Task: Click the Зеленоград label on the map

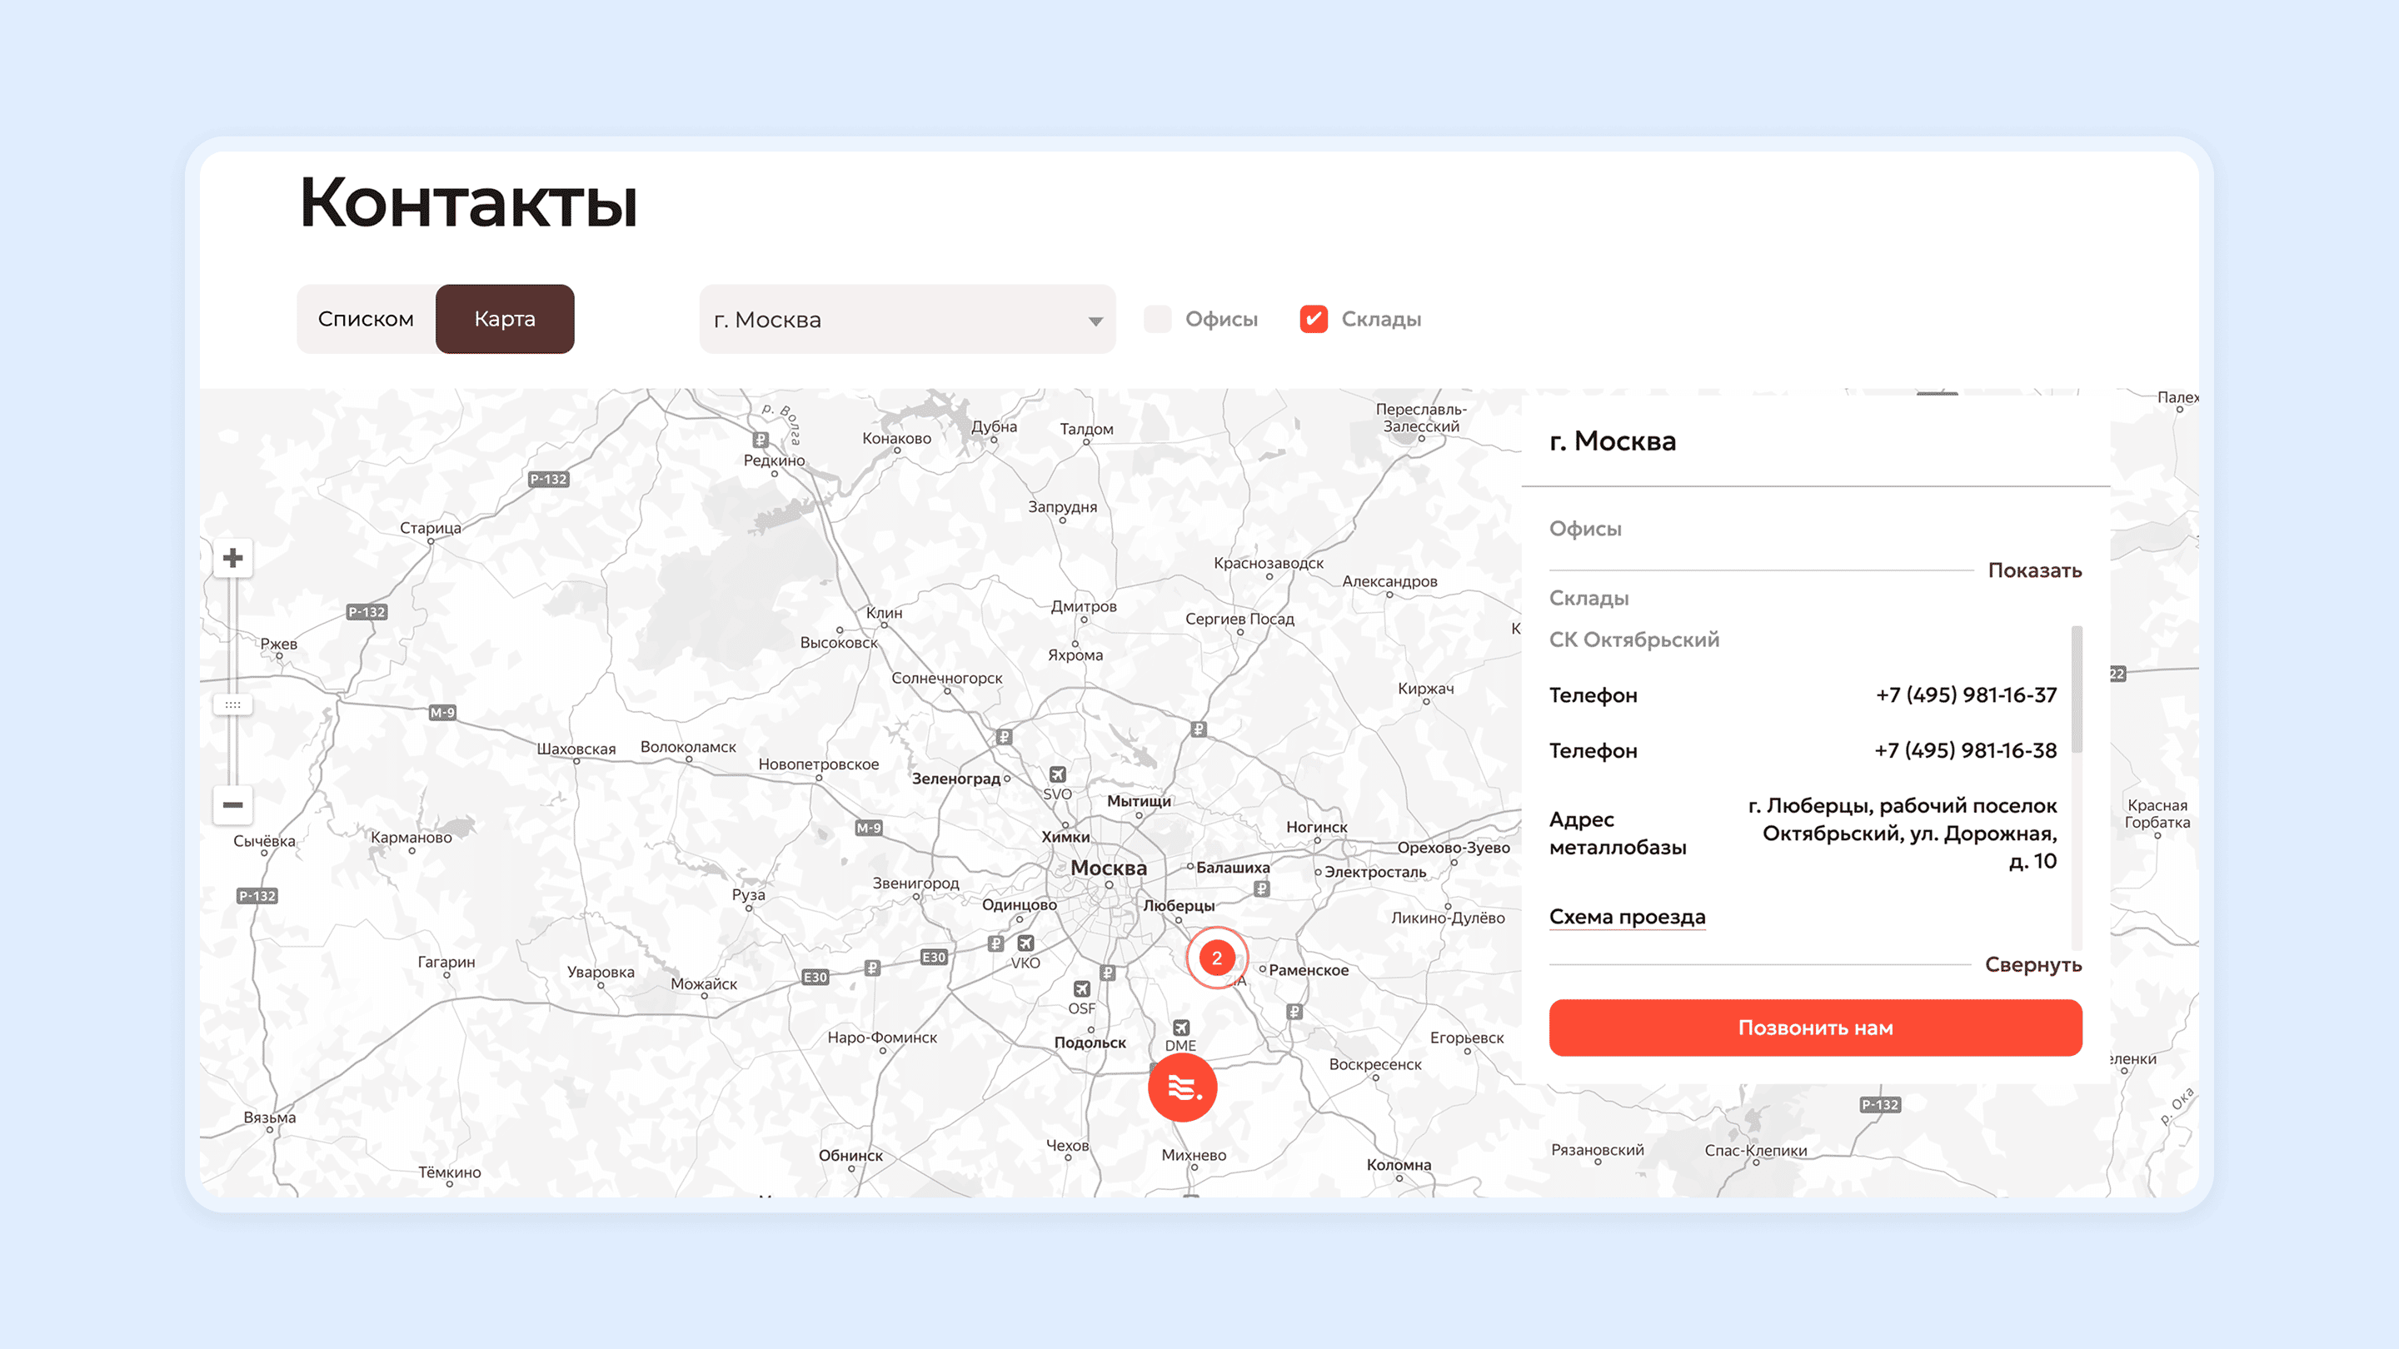Action: pos(955,779)
